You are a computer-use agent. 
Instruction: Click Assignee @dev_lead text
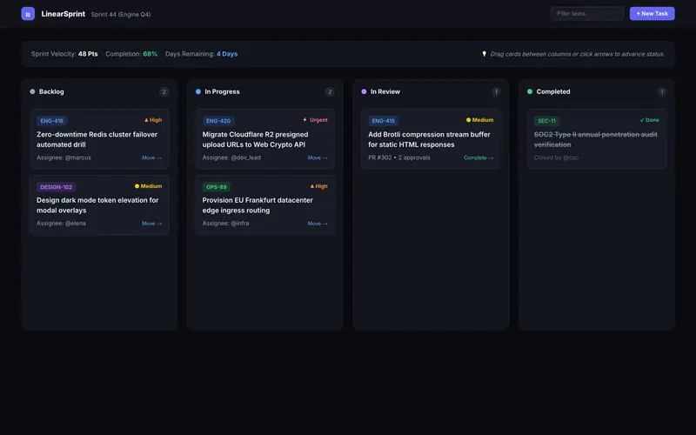click(231, 157)
